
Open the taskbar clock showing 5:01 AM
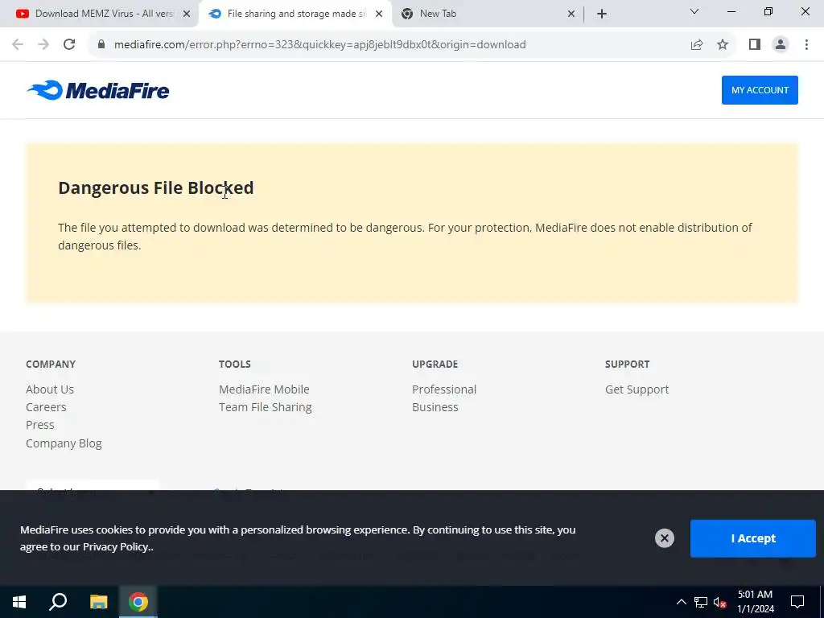(x=755, y=602)
